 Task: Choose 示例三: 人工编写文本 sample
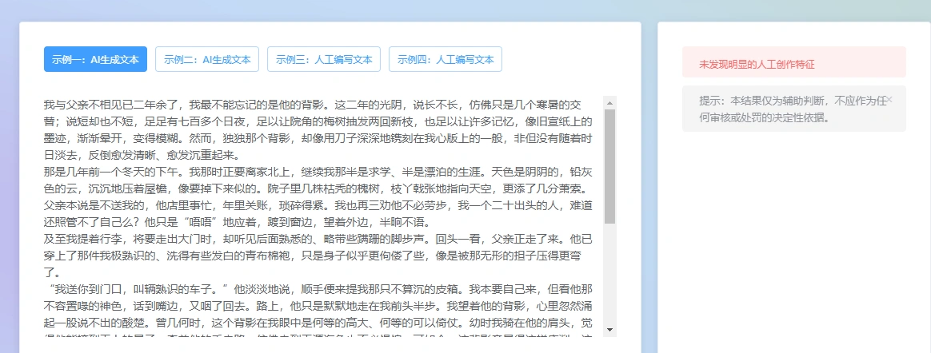324,59
